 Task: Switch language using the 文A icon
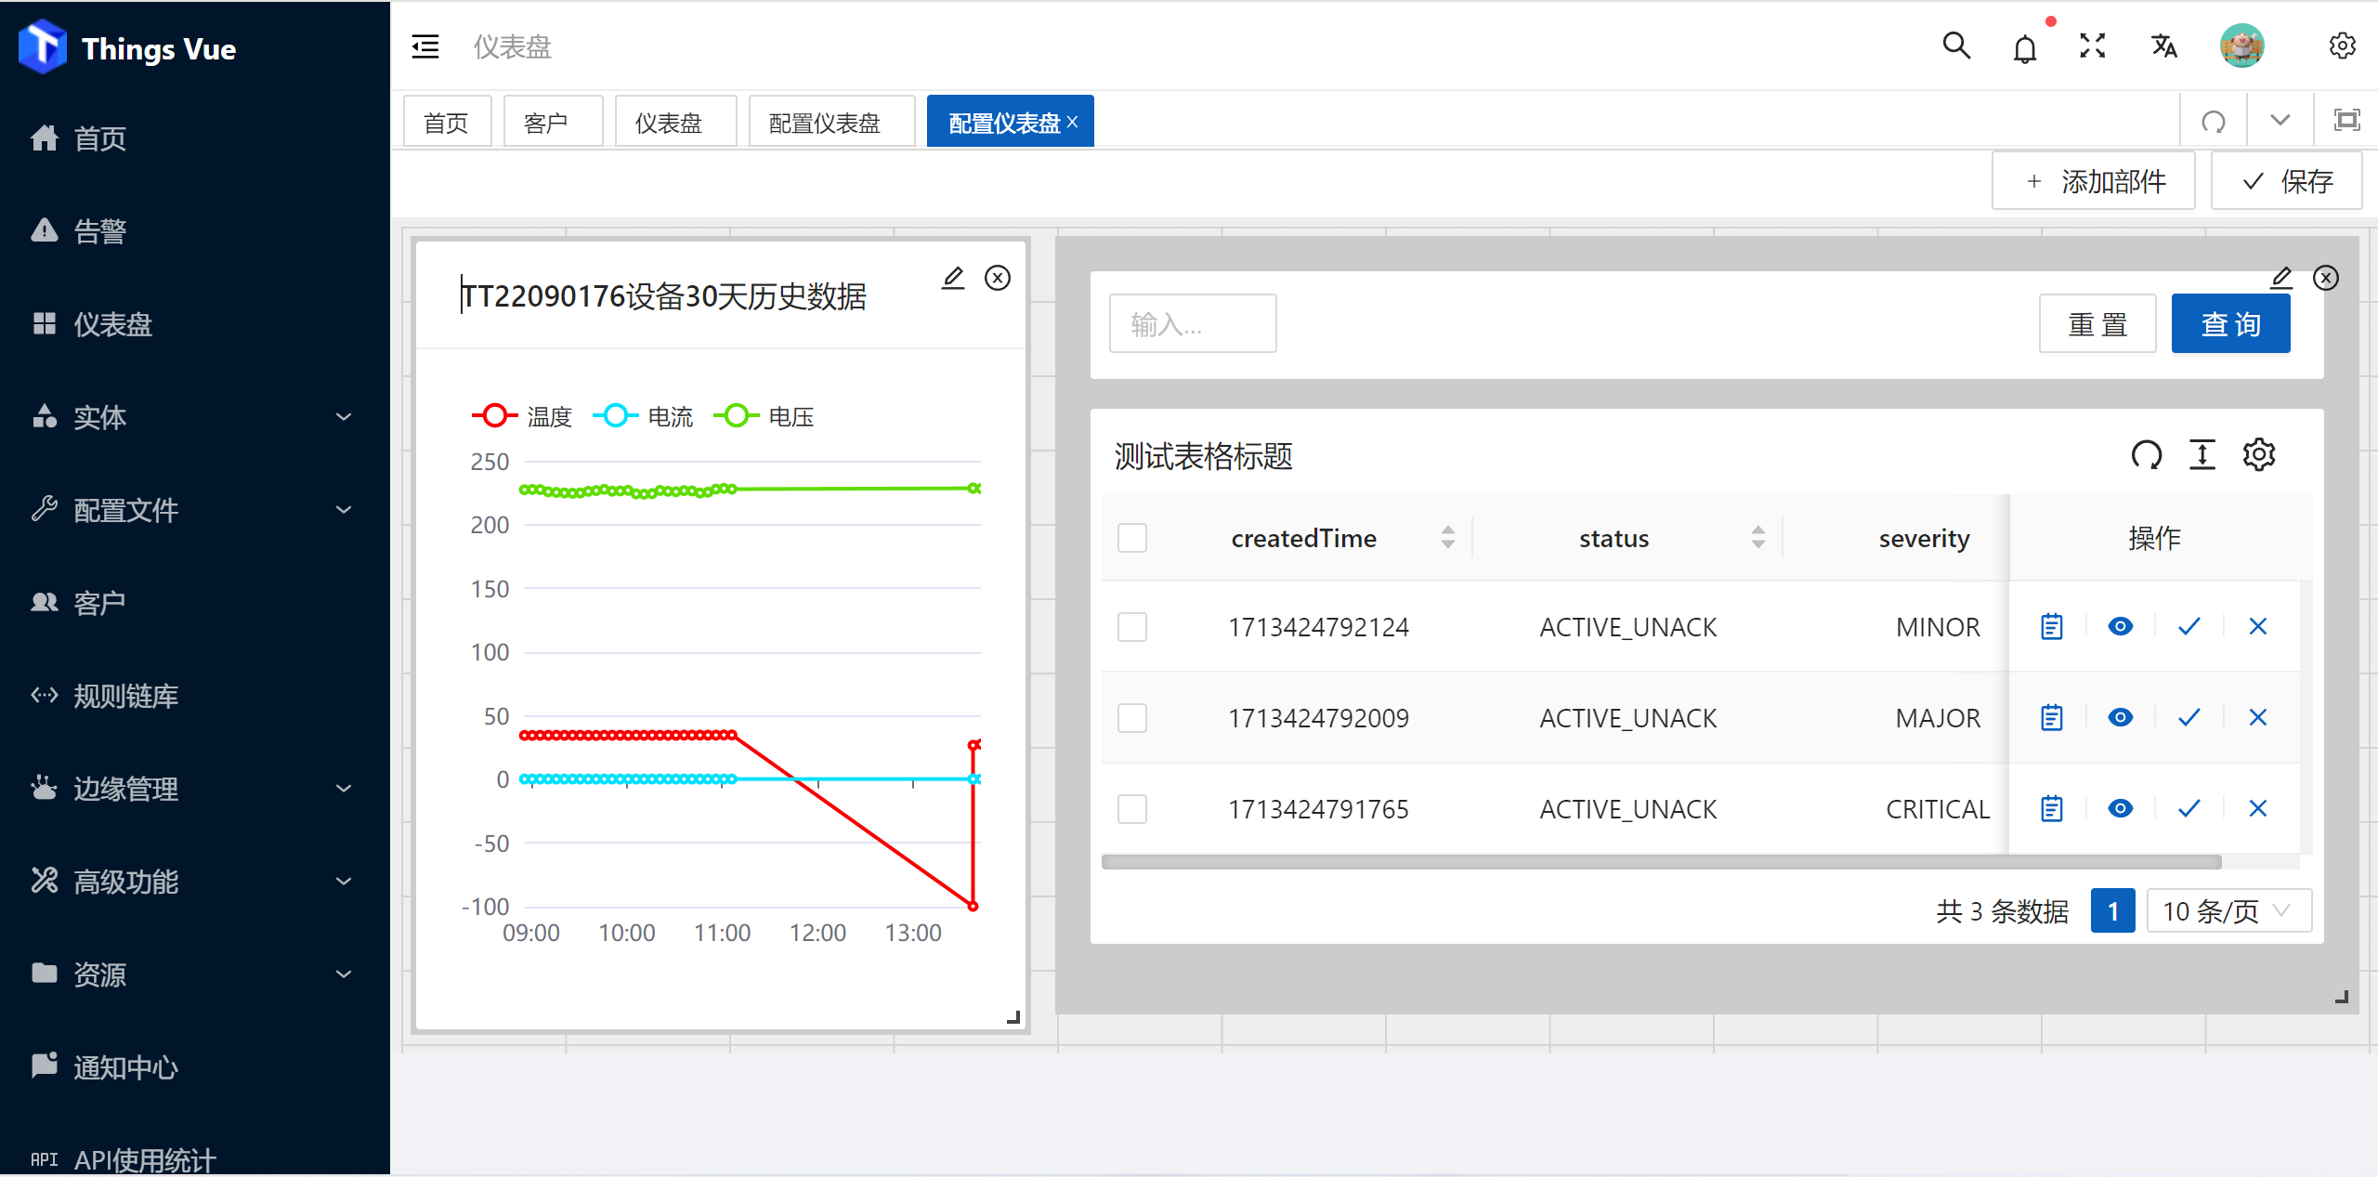[2163, 46]
